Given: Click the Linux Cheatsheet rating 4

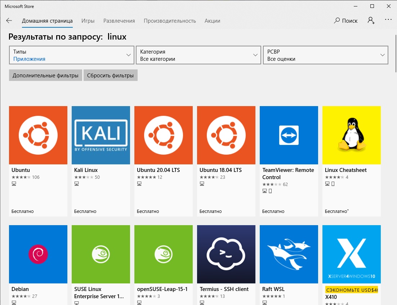Looking at the screenshot, I should pos(337,177).
